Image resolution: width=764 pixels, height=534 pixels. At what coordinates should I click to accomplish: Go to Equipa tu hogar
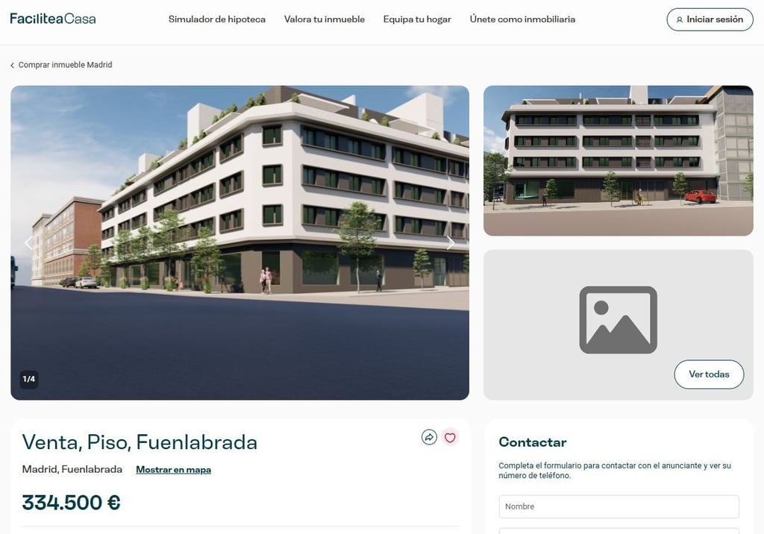pos(417,19)
